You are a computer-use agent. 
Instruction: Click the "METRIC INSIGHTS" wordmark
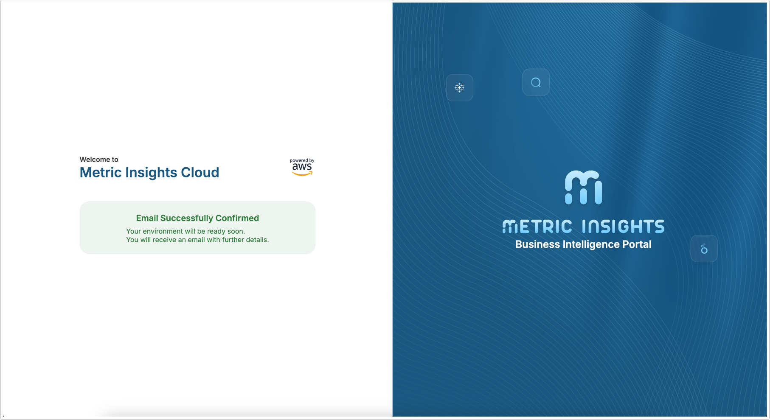[584, 227]
